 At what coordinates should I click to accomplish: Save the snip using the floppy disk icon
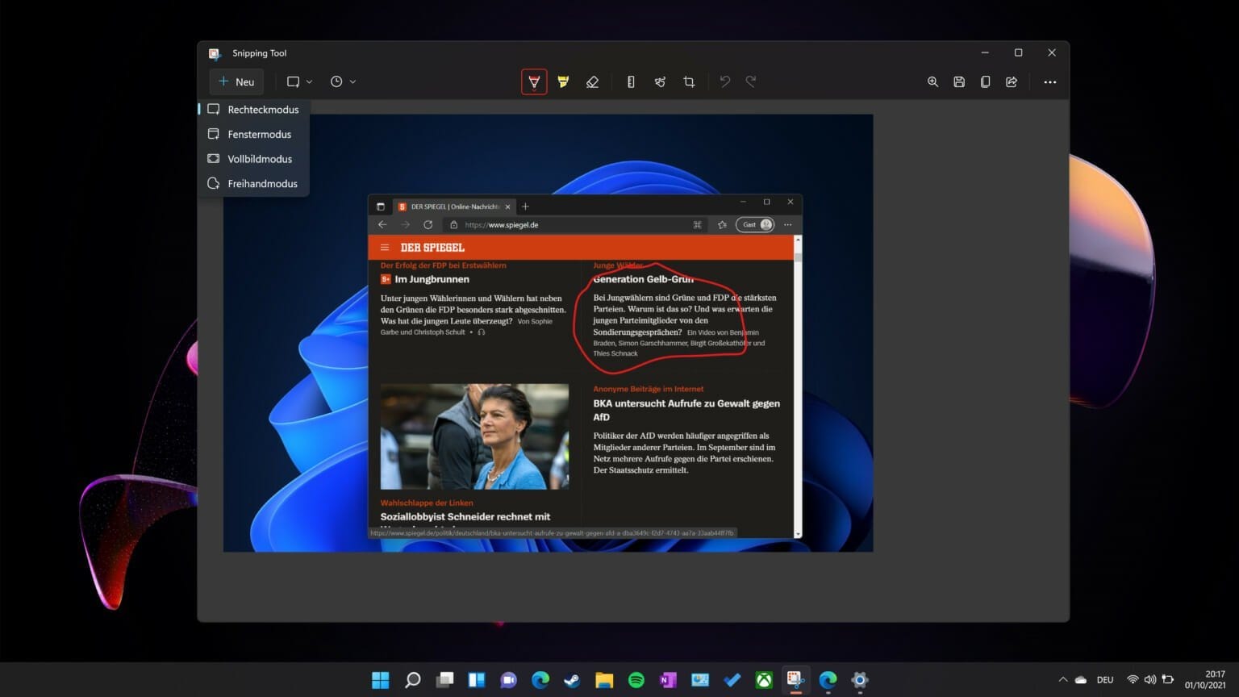(959, 81)
